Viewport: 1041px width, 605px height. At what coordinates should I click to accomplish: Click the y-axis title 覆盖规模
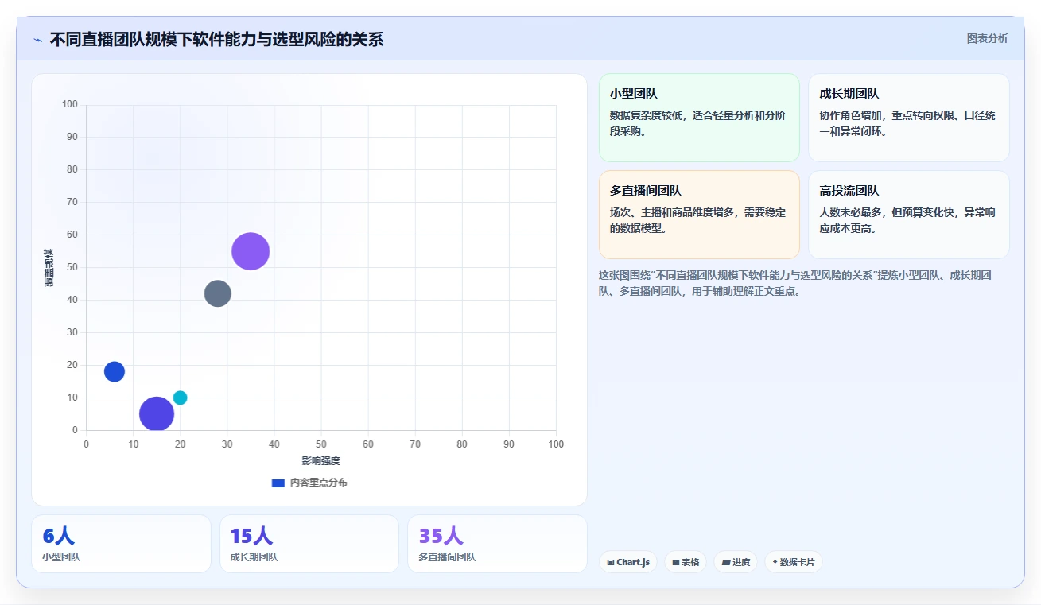49,267
